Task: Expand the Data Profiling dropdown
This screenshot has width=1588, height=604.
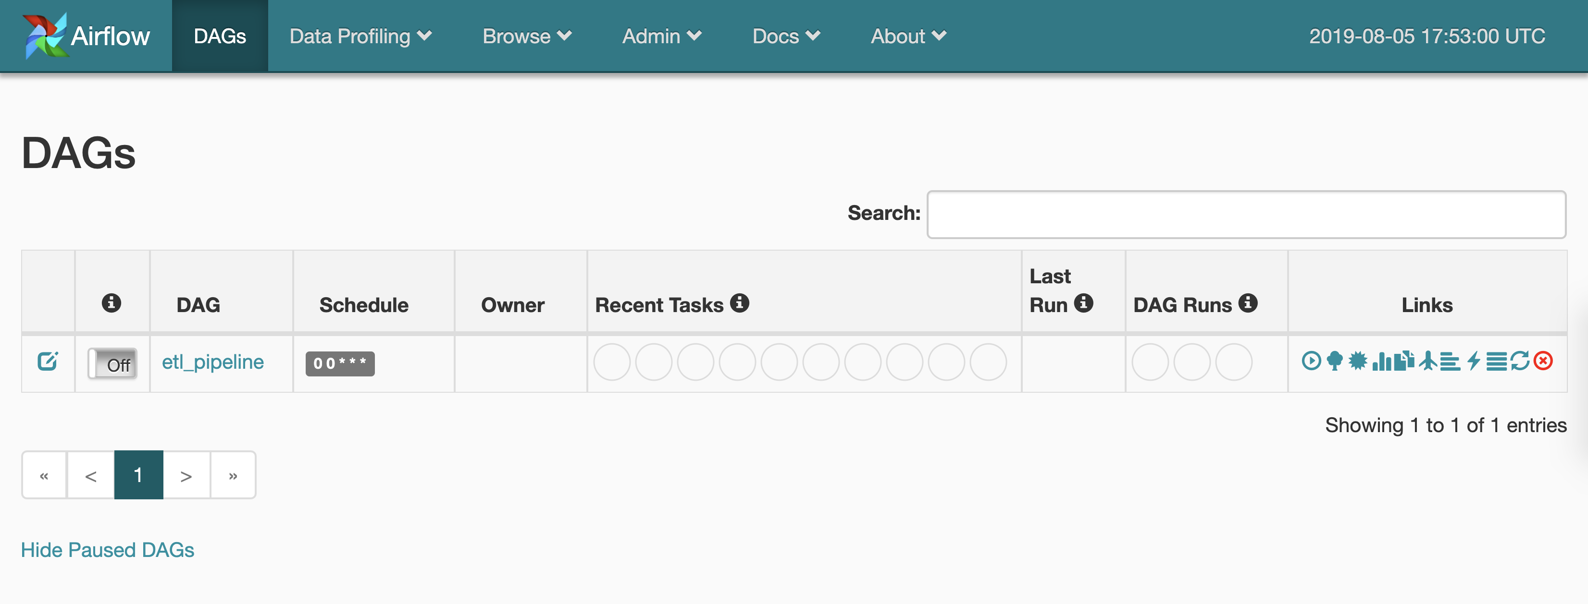Action: 360,36
